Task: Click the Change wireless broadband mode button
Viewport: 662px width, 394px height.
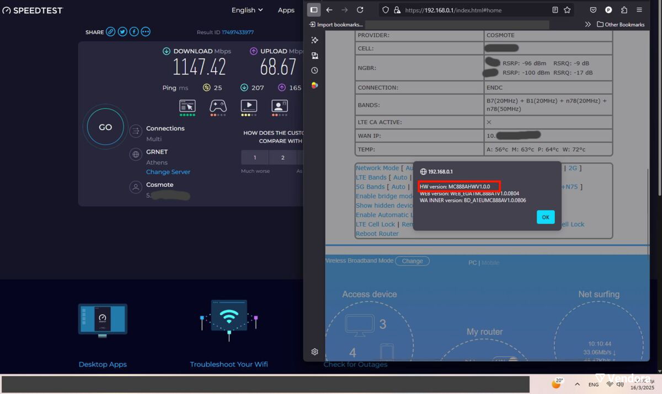Action: (x=412, y=261)
